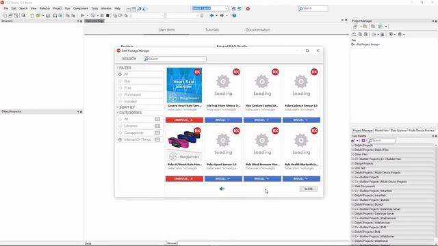Screen dimensions: 438x246
Task: Click the back arrow in GetIt Package Manager
Action: (x=222, y=189)
